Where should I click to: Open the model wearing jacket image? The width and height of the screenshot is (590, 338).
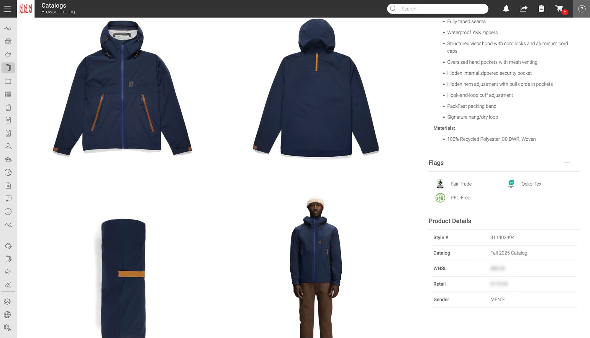coord(316,266)
